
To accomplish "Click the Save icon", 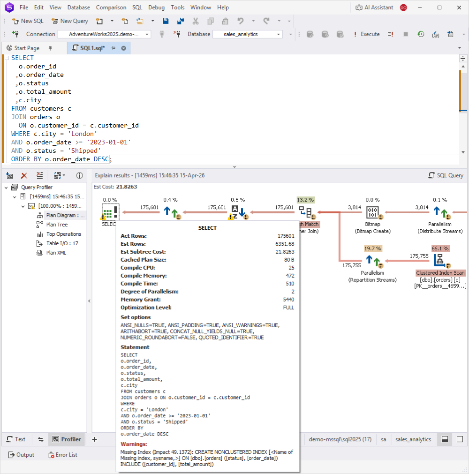I will pos(166,21).
